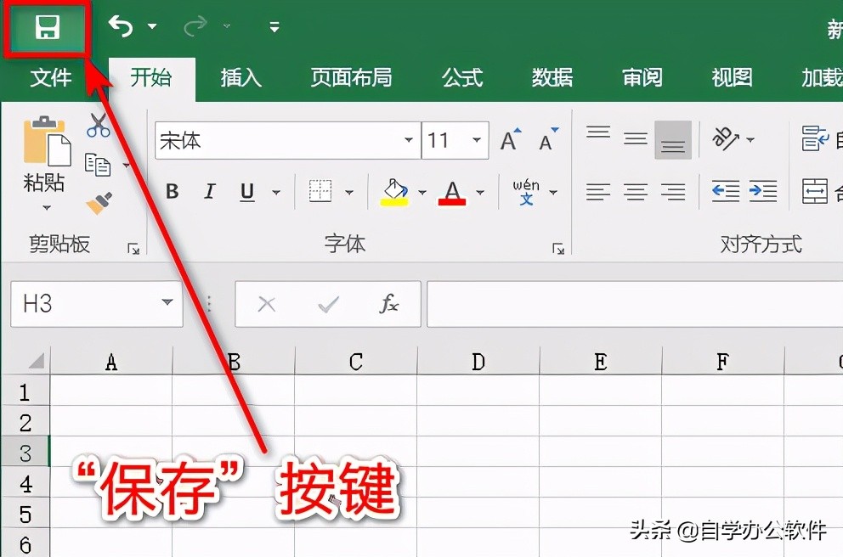Click inside the formula bar
Screen dimensions: 843x557
[635, 304]
